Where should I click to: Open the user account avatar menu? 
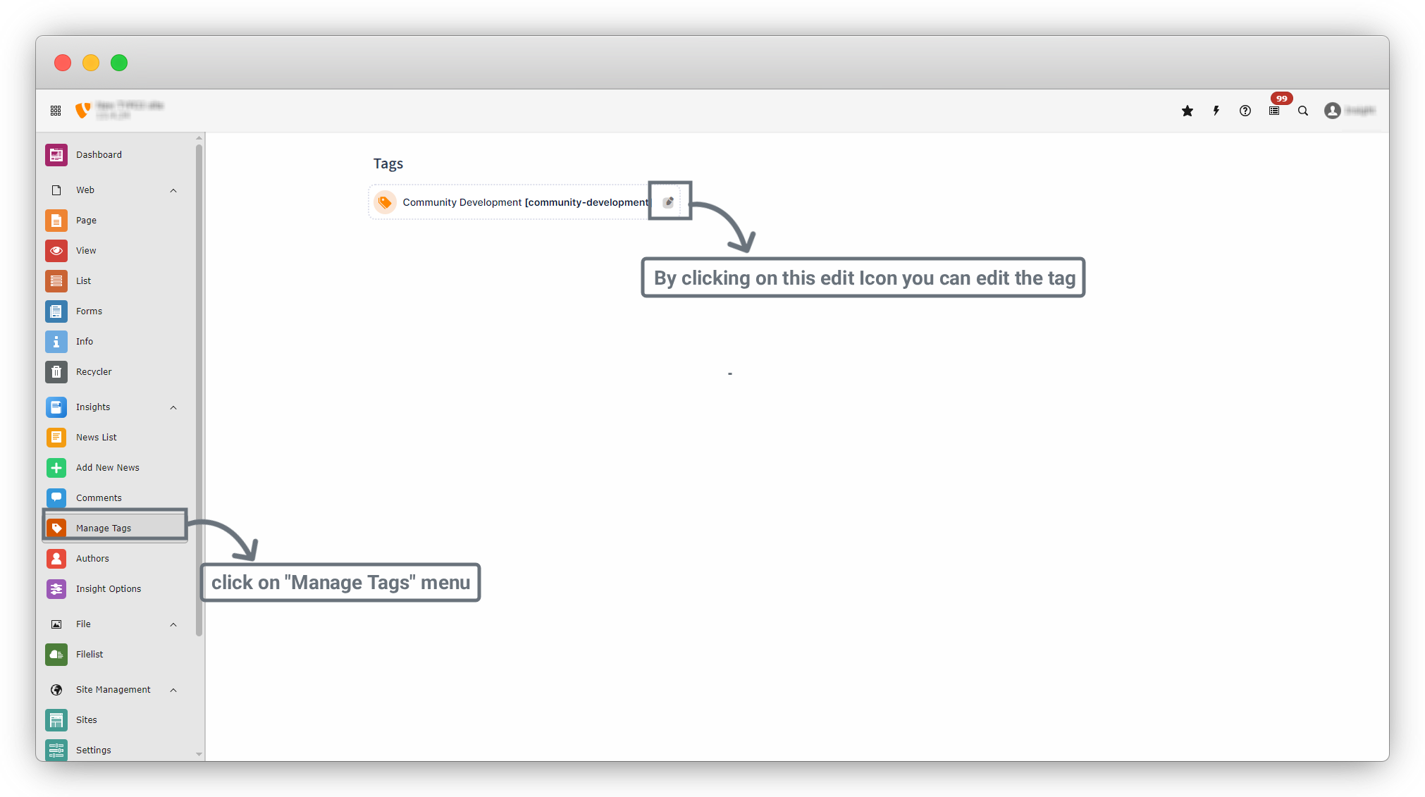click(1332, 111)
